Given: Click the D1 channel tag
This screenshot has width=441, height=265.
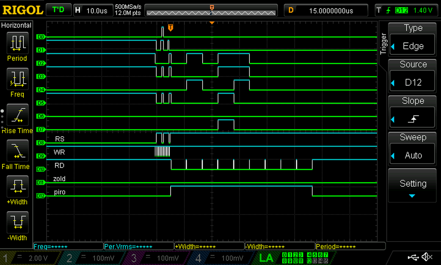Looking at the screenshot, I should [x=40, y=50].
